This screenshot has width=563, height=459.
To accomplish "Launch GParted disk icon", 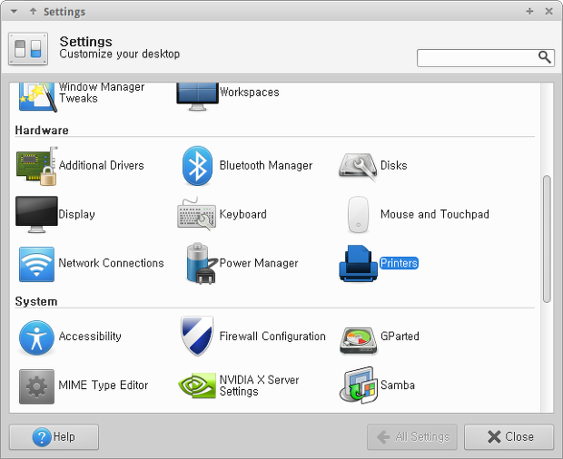I will click(358, 340).
